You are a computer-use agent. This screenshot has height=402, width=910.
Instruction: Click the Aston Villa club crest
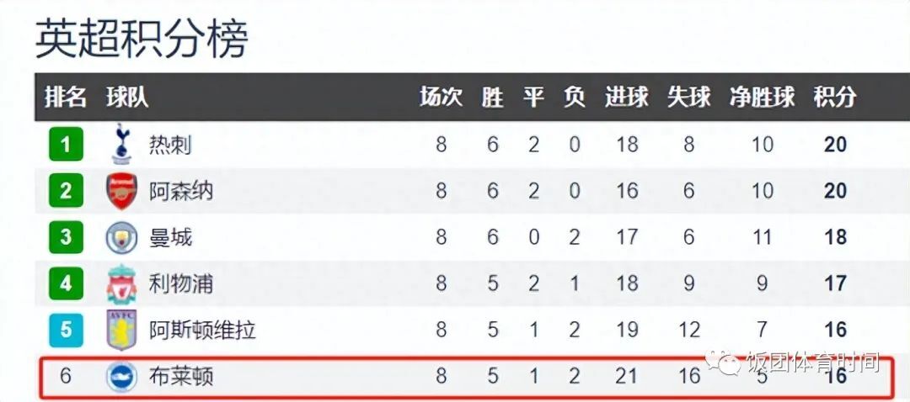(x=121, y=330)
